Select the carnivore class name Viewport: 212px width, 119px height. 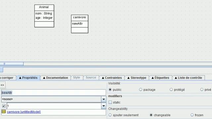79,17
